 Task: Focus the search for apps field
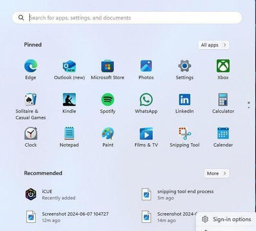click(x=127, y=17)
